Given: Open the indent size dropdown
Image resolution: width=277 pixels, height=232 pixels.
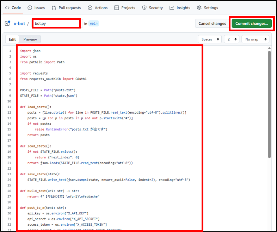Looking at the screenshot, I should point(231,39).
